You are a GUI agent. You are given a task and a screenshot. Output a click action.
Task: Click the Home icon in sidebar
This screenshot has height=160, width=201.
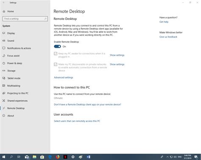(x=4, y=11)
